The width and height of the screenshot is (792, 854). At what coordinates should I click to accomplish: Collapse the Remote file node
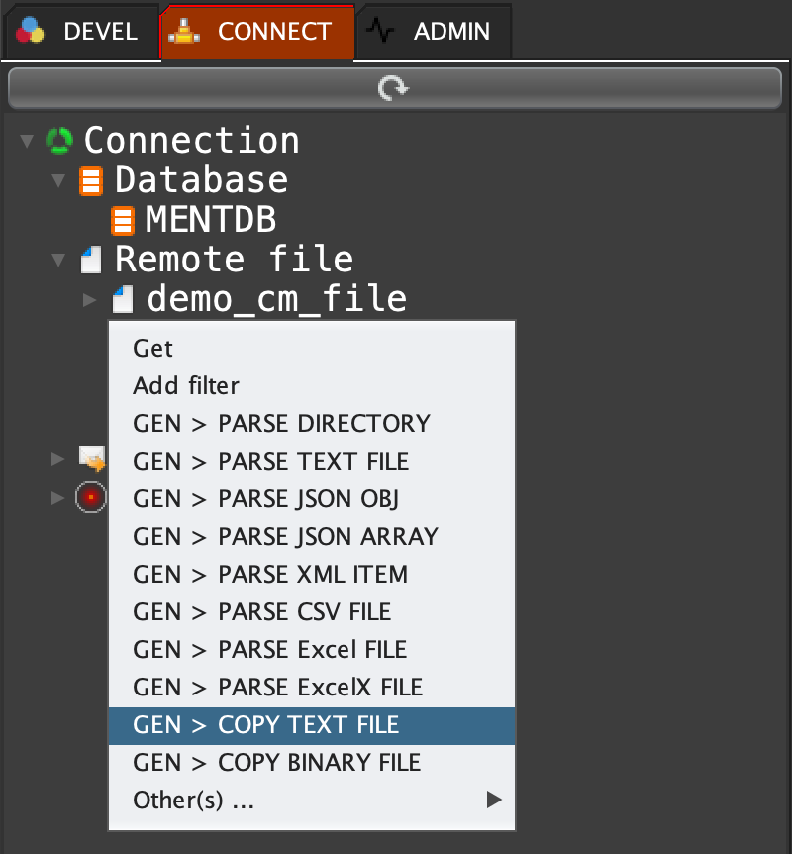click(58, 261)
